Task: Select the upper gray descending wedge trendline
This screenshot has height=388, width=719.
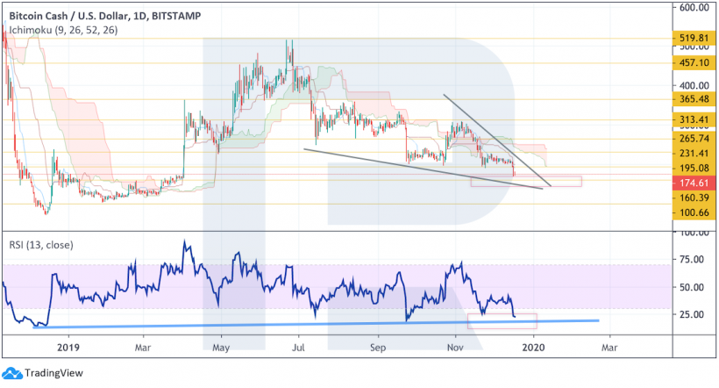Action: pyautogui.click(x=497, y=140)
